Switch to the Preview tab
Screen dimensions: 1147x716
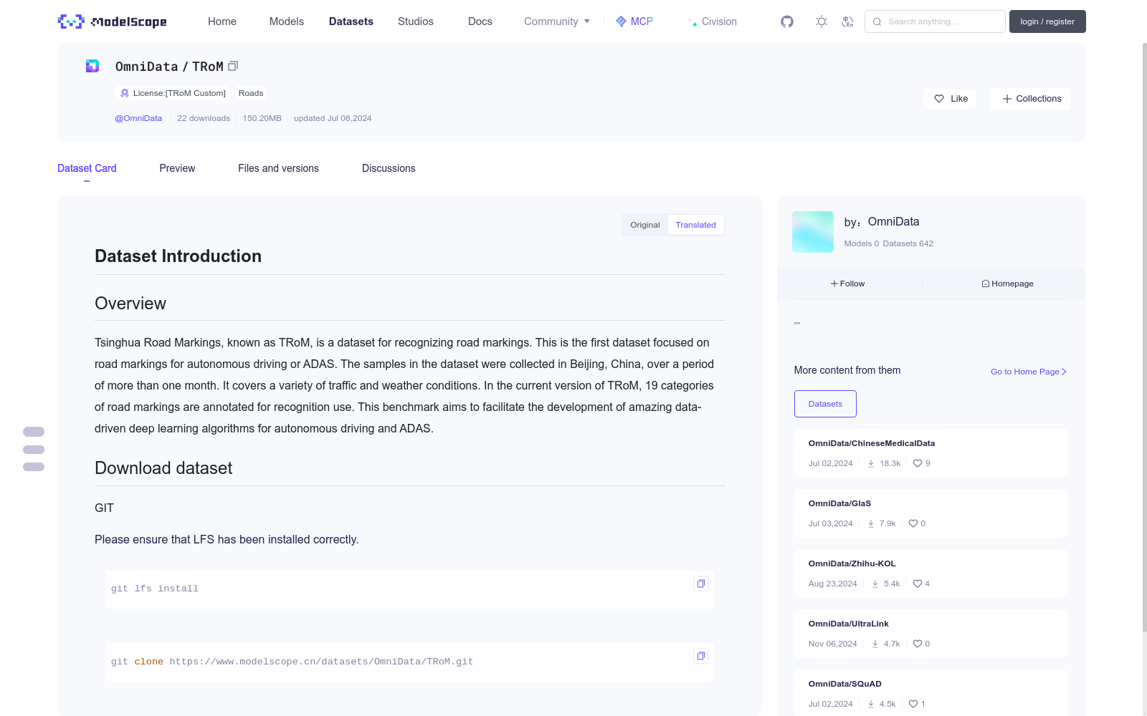(x=177, y=168)
